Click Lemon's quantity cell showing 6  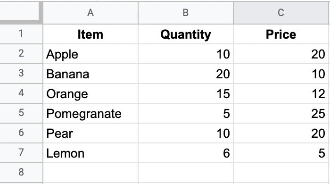click(186, 153)
